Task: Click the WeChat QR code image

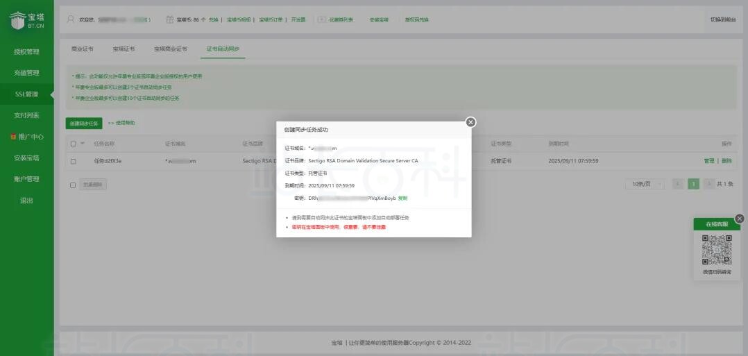Action: click(x=717, y=250)
